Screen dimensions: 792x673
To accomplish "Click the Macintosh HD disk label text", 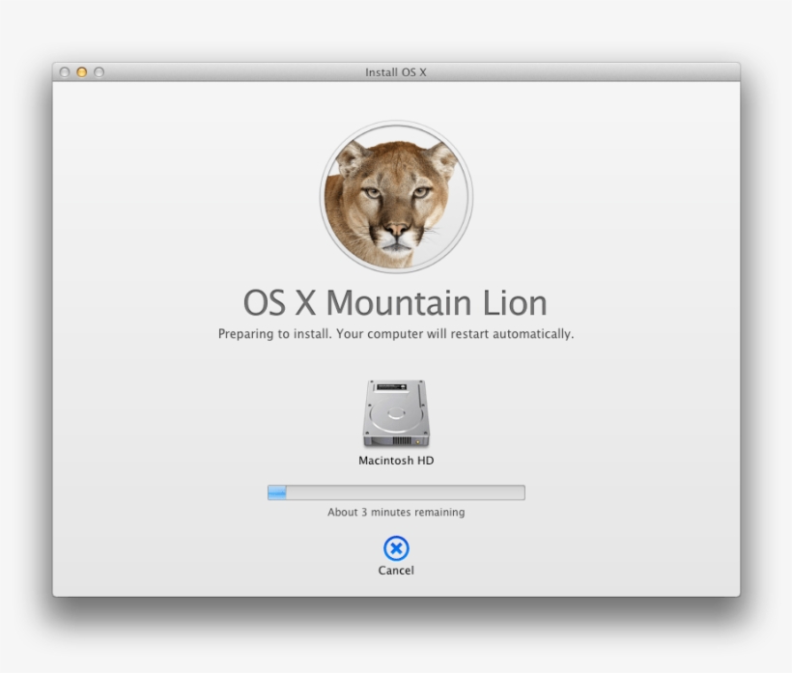I will coord(396,460).
